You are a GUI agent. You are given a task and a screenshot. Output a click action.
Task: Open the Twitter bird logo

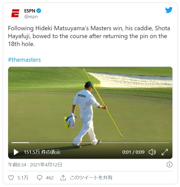coord(169,10)
